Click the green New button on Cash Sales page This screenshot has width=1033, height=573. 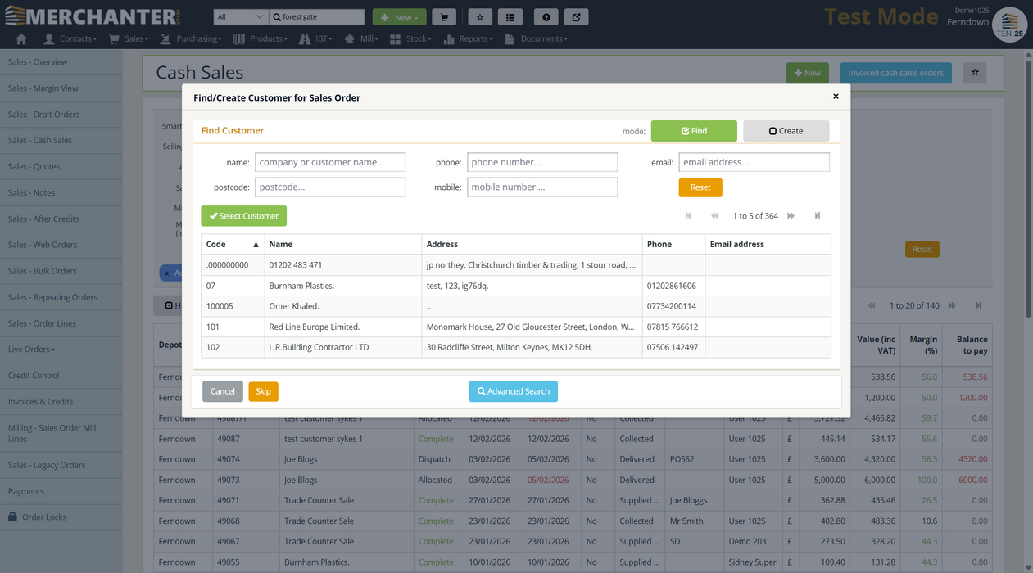pos(808,73)
